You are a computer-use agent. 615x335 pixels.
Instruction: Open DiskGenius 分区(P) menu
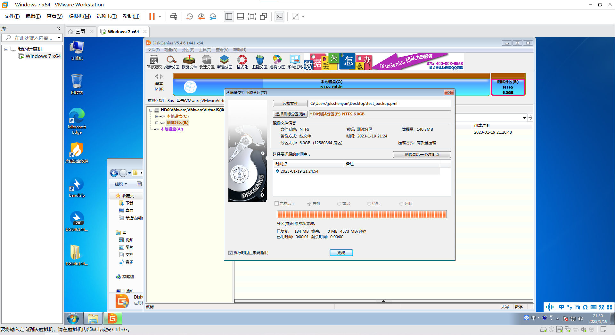point(188,50)
